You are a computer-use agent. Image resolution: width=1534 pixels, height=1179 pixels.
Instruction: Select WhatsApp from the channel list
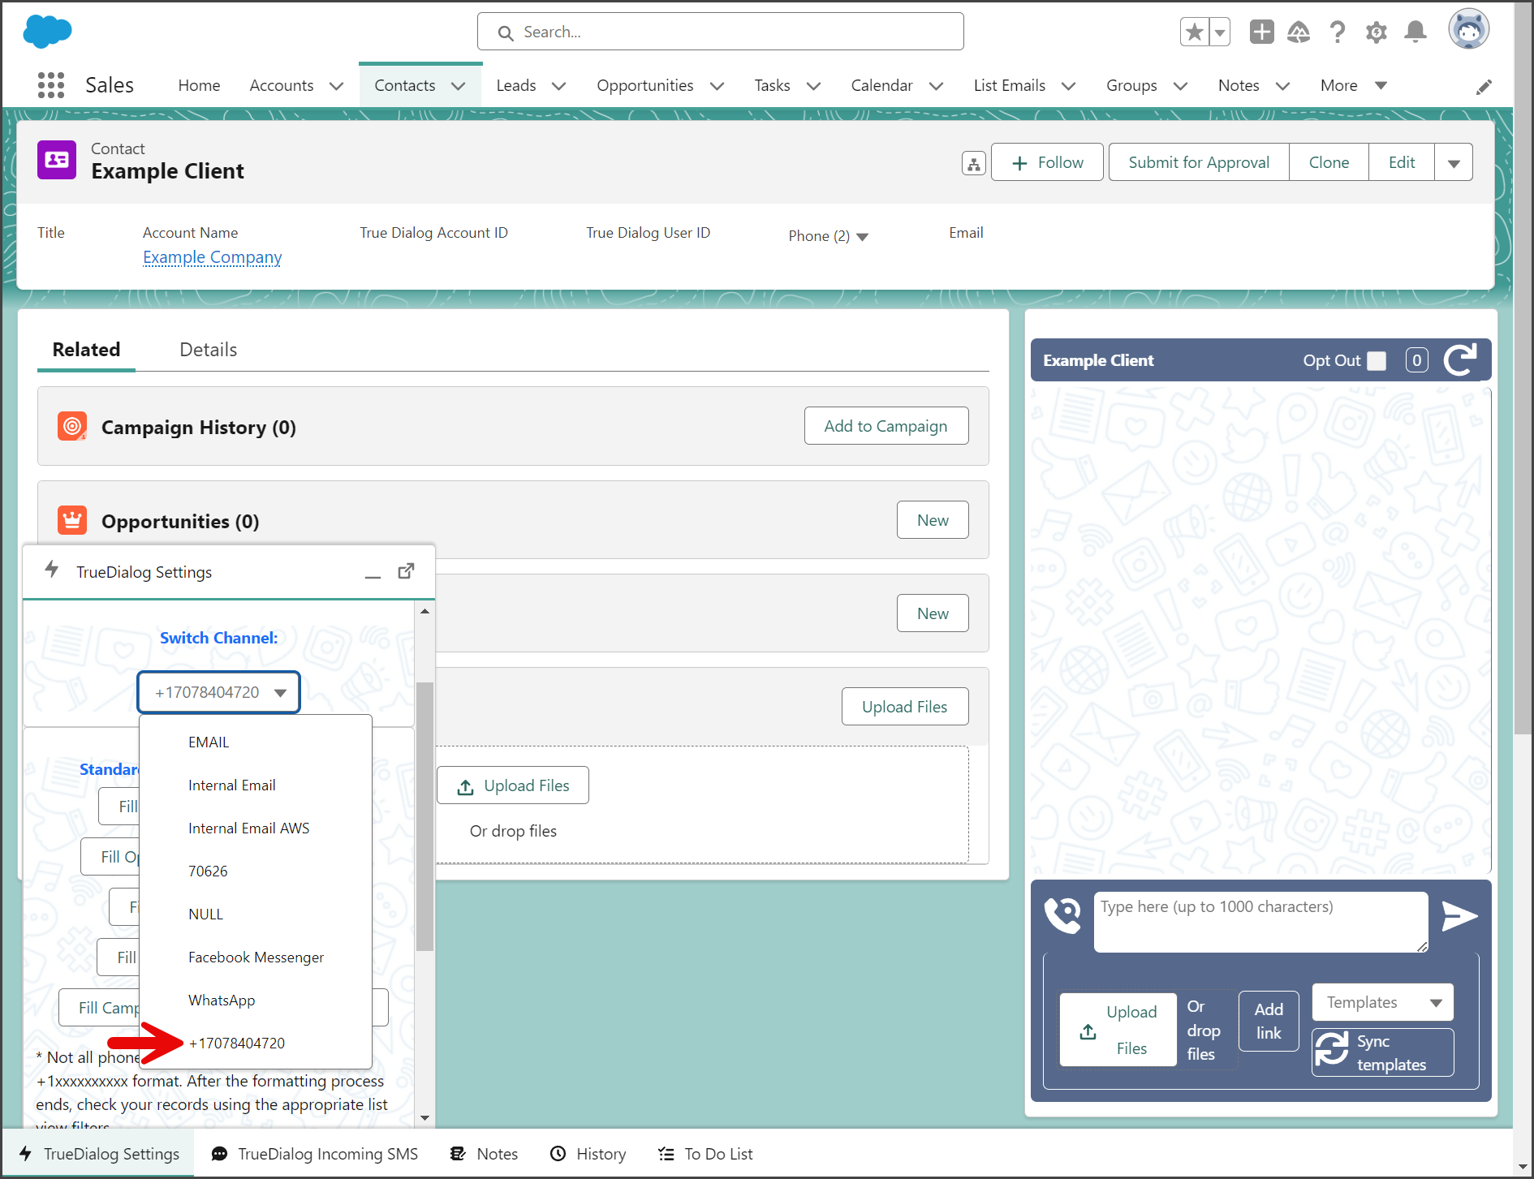point(222,1000)
